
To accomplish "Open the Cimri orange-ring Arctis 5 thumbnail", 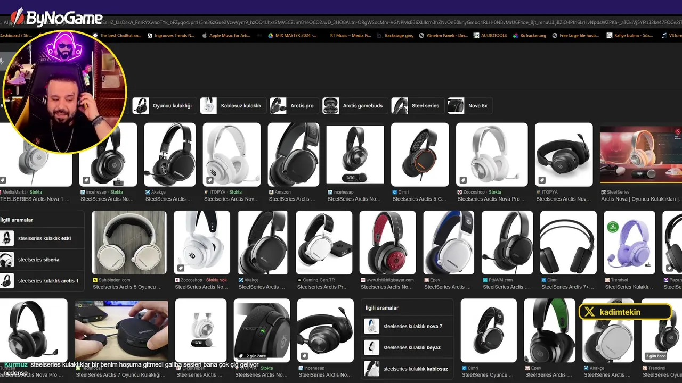I will (x=420, y=155).
